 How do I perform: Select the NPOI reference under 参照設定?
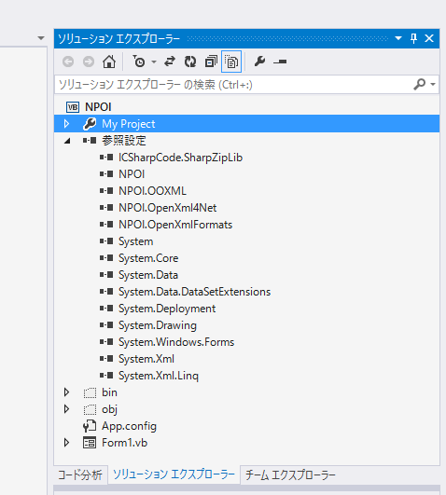click(x=132, y=174)
